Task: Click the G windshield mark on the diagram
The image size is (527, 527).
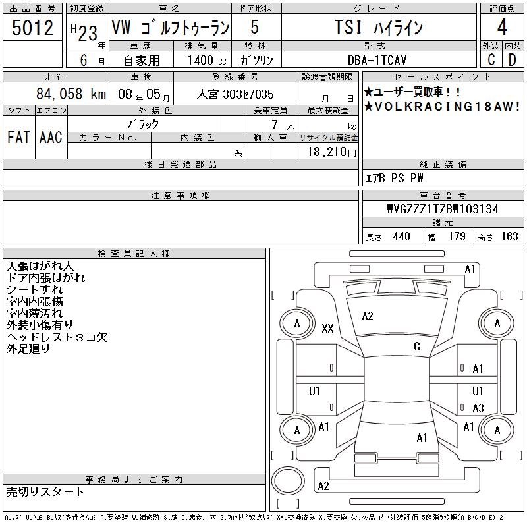Action: 417,347
